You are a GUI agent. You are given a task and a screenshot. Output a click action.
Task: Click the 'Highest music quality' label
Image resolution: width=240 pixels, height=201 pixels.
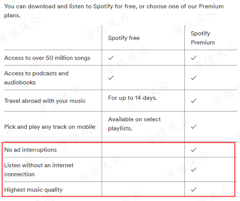tap(33, 190)
